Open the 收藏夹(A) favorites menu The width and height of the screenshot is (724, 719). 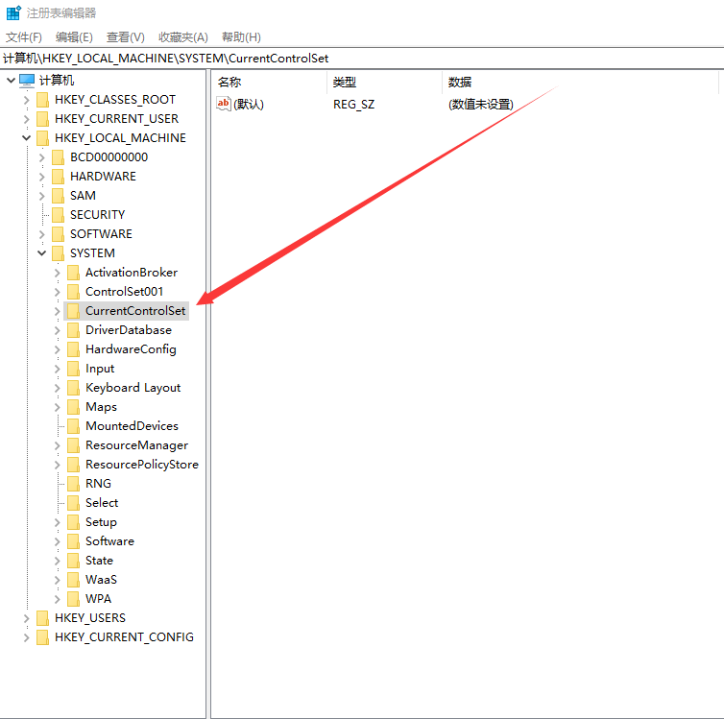coord(183,36)
